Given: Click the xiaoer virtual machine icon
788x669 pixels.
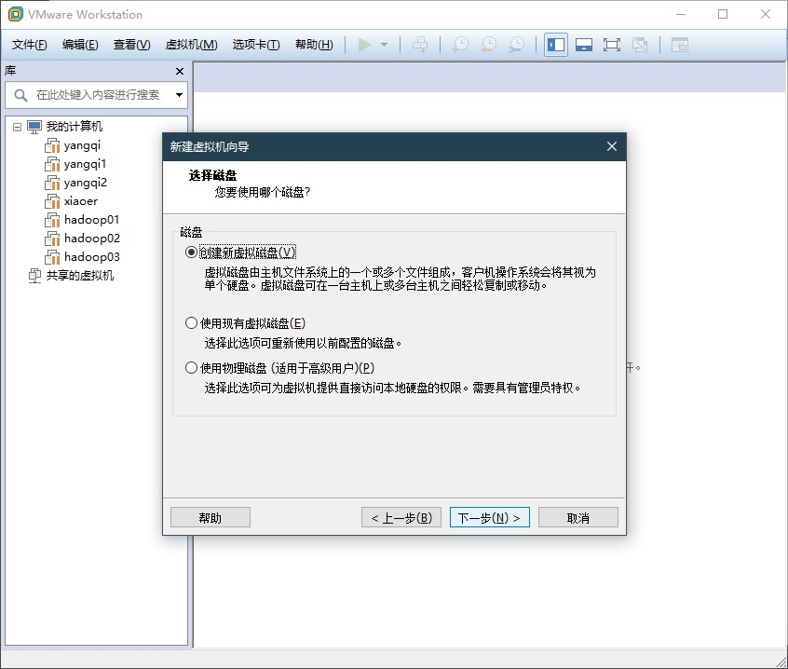Looking at the screenshot, I should [52, 201].
